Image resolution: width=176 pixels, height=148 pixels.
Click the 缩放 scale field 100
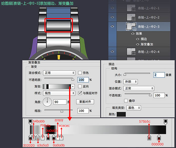pos(83,111)
